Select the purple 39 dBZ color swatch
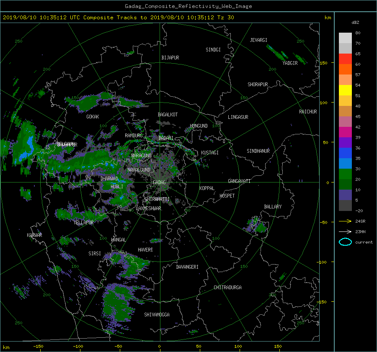 coord(345,143)
